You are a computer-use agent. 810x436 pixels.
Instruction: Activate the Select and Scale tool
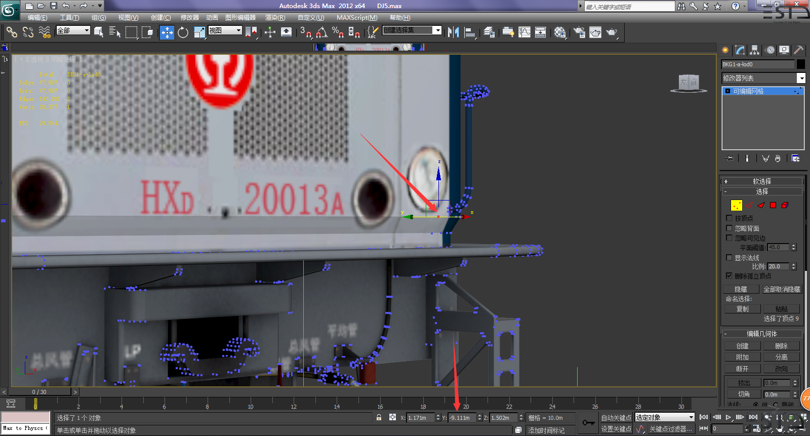click(x=199, y=32)
